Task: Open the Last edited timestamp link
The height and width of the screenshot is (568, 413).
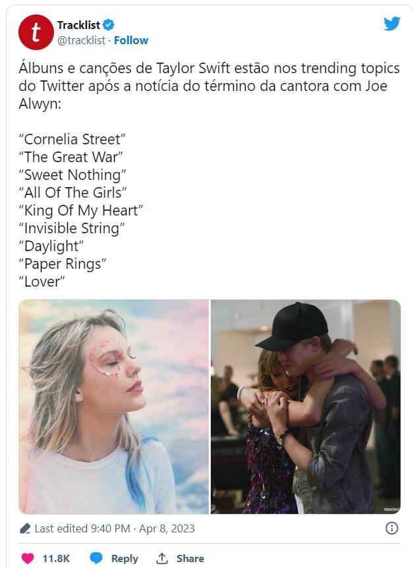Action: tap(115, 528)
